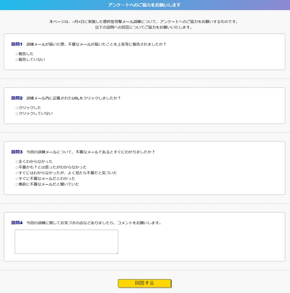Click the question text about 上長等に報告されましたか
Viewport: 290px width, 293px height.
click(96, 44)
